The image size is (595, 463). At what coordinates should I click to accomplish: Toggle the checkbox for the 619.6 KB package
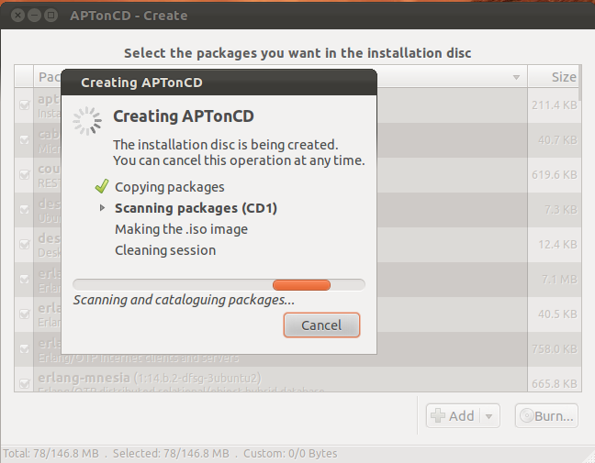point(24,175)
